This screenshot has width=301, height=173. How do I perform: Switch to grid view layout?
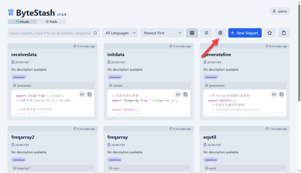point(192,33)
